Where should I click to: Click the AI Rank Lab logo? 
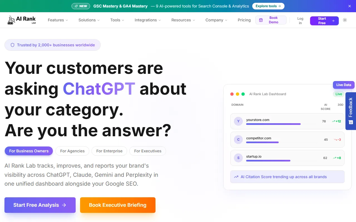pos(22,20)
